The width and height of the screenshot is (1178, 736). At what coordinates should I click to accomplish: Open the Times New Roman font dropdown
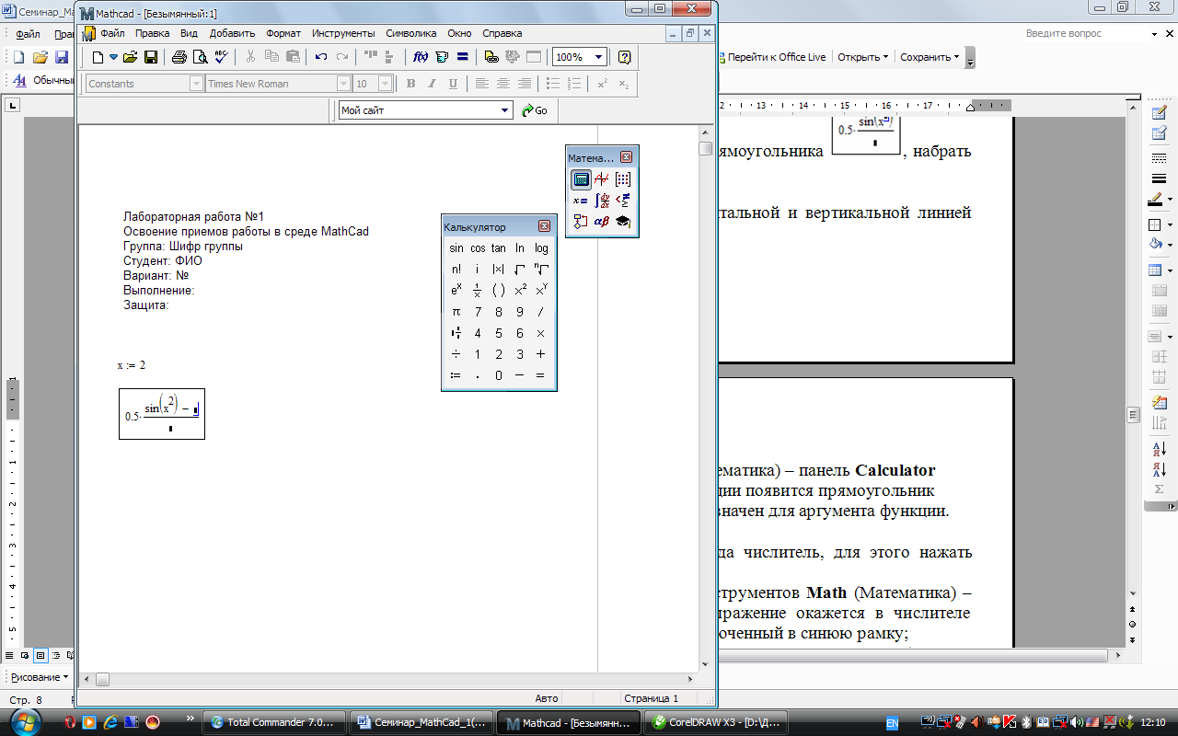[345, 84]
